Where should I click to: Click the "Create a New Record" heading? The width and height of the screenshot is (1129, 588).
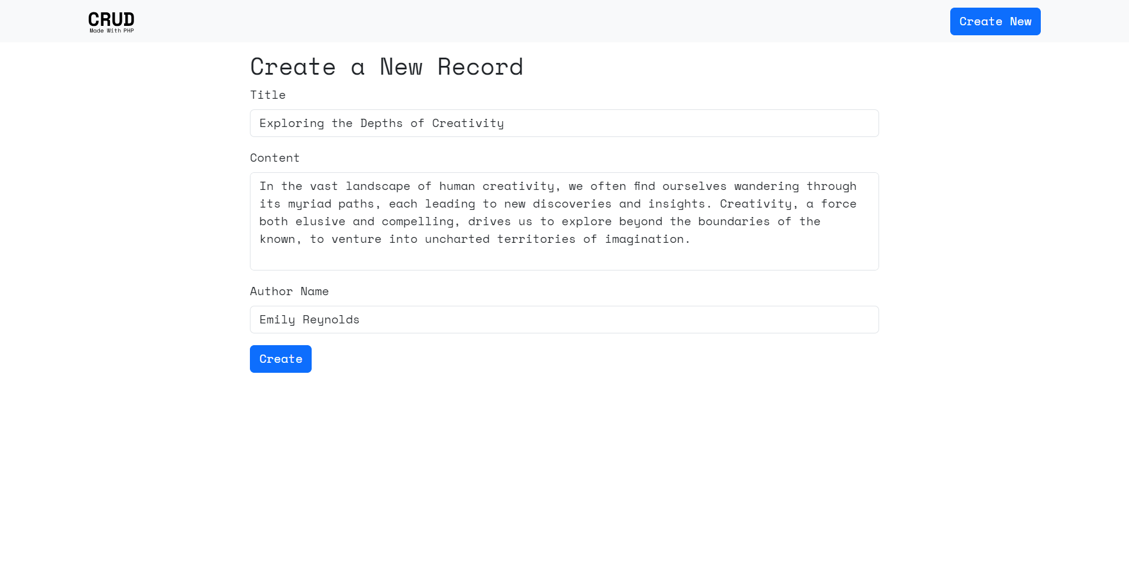coord(386,67)
